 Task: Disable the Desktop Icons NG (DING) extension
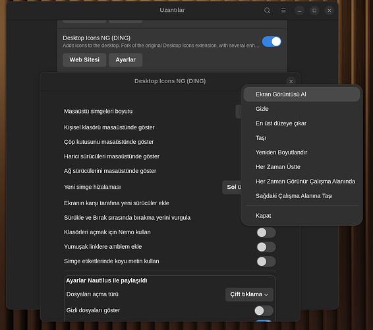(272, 42)
